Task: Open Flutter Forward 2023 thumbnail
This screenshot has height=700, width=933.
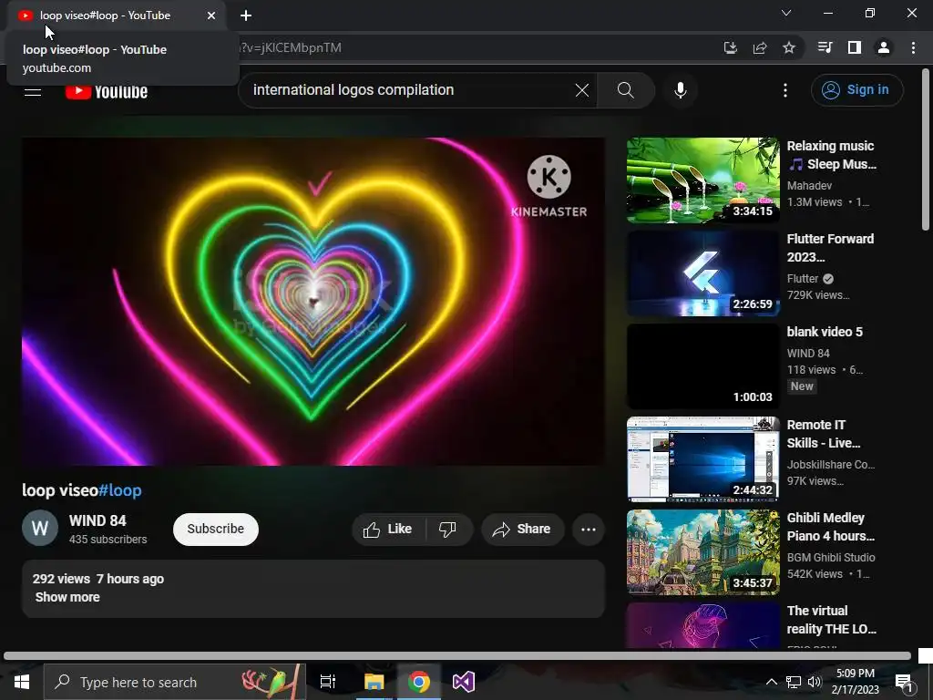Action: [702, 273]
